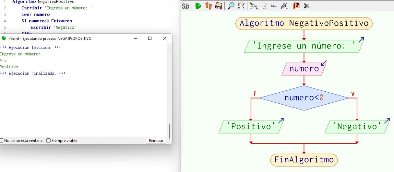Click 'Leer numero' on code line 3

tap(36, 14)
